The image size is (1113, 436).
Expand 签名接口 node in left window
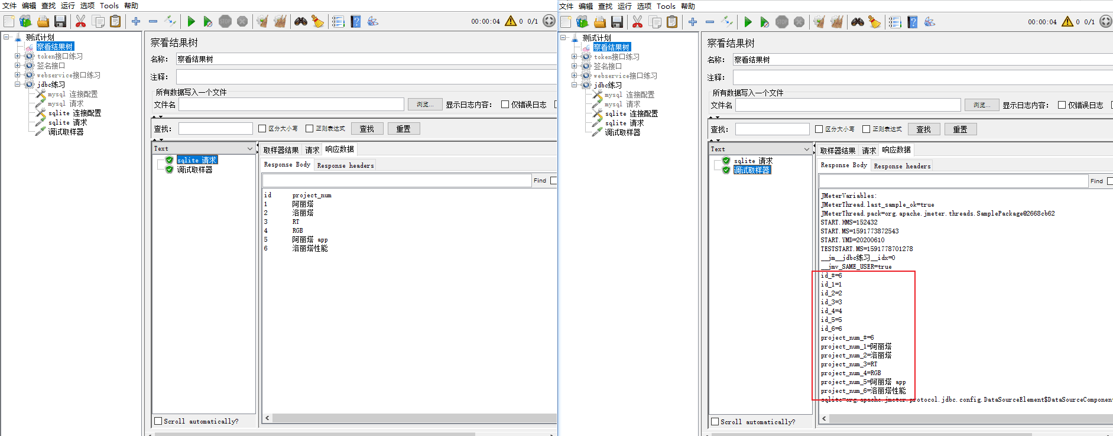coord(17,66)
